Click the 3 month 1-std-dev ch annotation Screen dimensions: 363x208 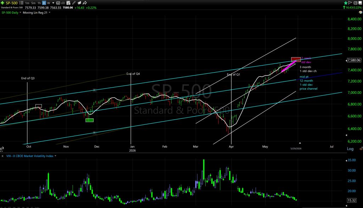308,69
